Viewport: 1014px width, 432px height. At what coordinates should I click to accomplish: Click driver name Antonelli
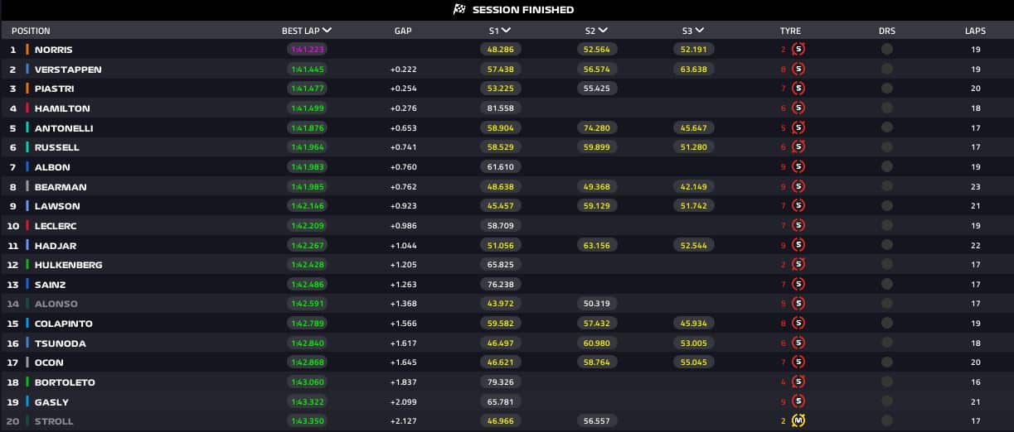pos(63,128)
